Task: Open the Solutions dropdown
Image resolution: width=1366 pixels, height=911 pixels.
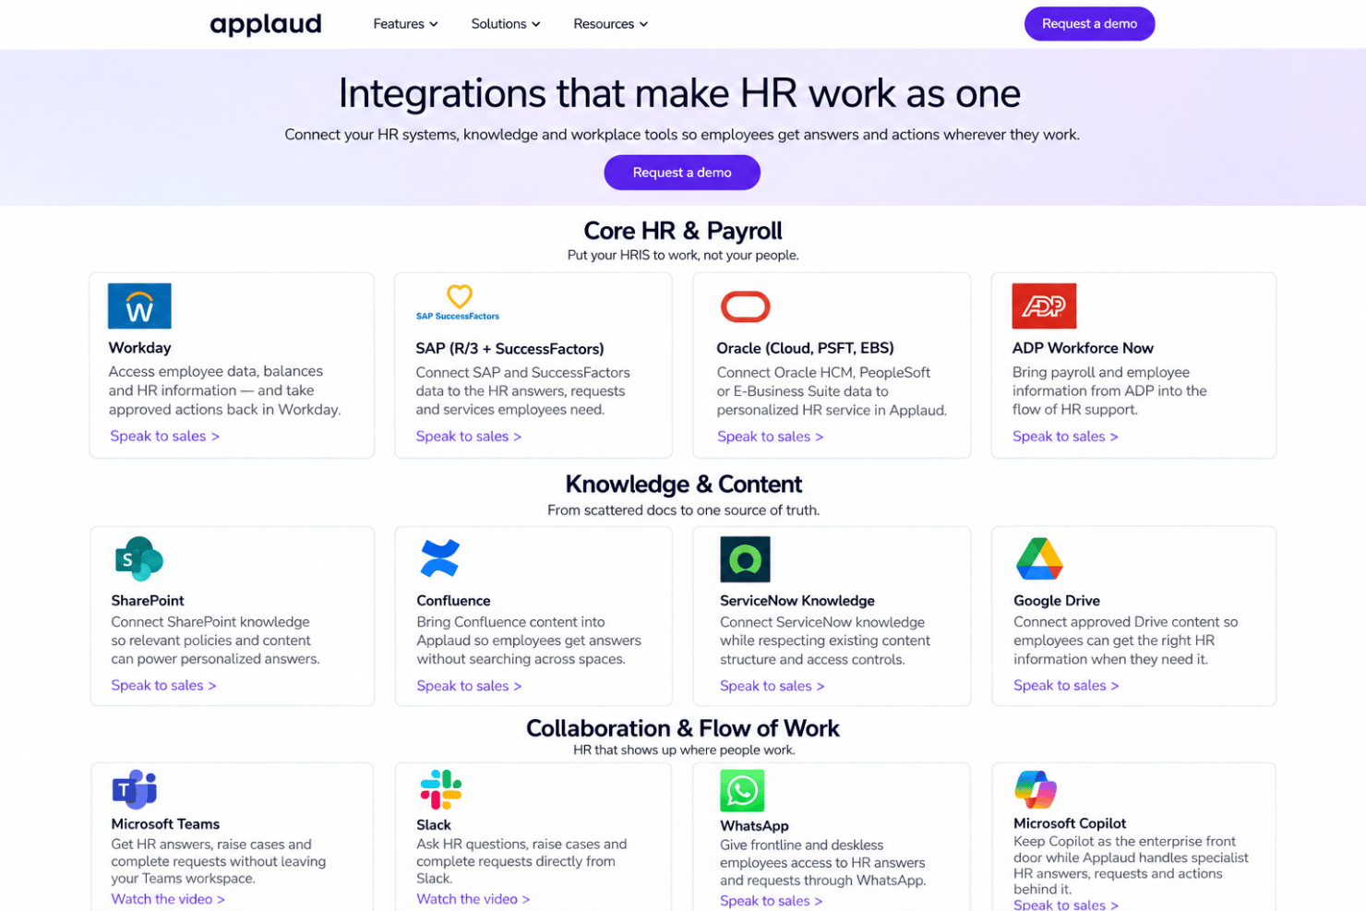Action: 506,24
